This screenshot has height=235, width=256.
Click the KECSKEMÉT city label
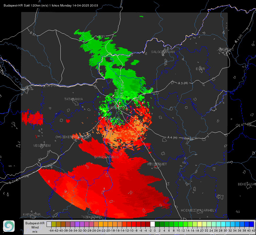pyautogui.click(x=157, y=164)
